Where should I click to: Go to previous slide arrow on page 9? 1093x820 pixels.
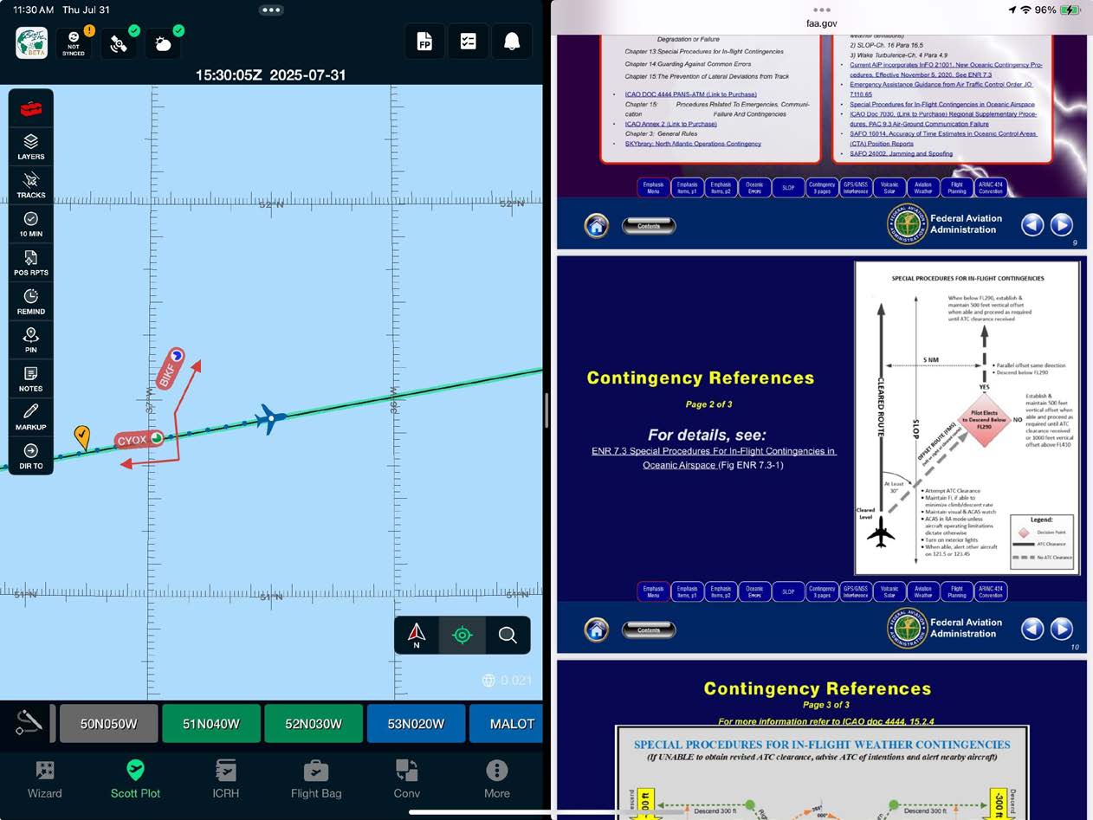[x=1032, y=225]
